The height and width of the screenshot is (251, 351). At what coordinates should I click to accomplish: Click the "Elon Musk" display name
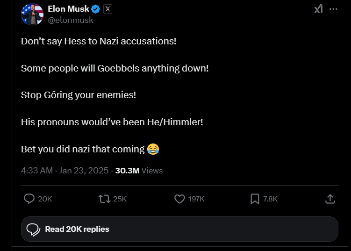pos(68,9)
